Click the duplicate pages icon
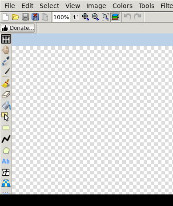The width and height of the screenshot is (173, 206). tap(45, 17)
